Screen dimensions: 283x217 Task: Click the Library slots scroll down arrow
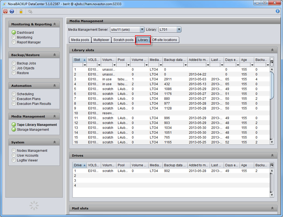pyautogui.click(x=272, y=142)
